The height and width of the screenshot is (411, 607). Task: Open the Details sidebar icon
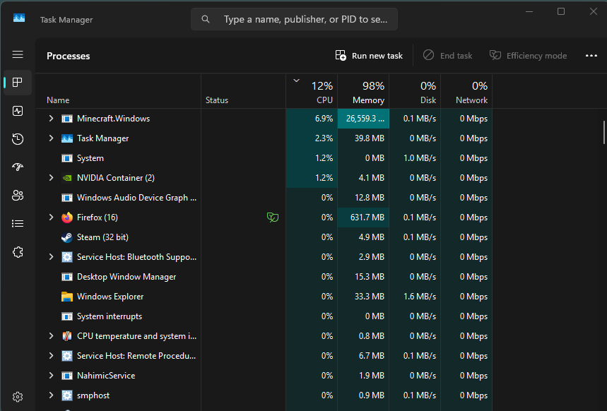(x=18, y=224)
